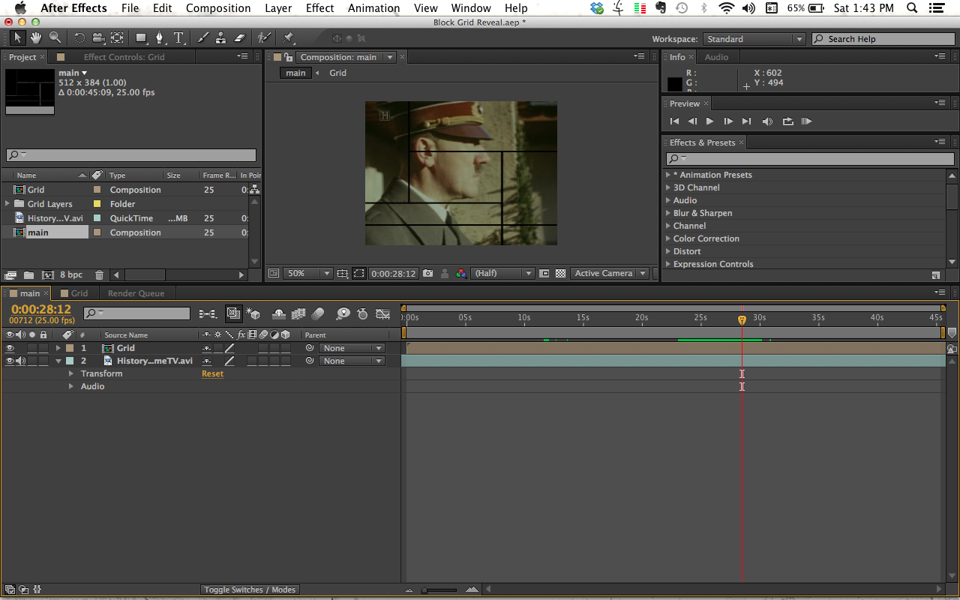Select the Zoom magnifier tool

pyautogui.click(x=55, y=37)
